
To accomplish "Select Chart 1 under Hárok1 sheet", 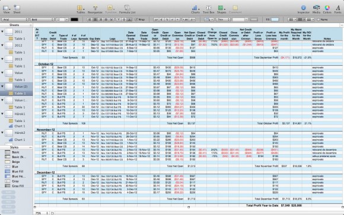I will click(x=17, y=126).
